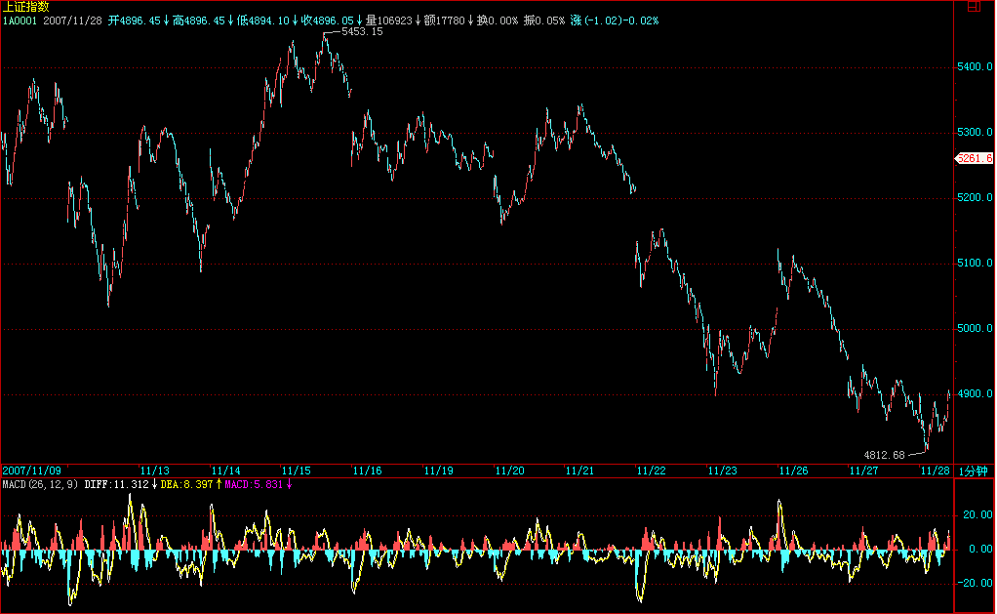This screenshot has width=997, height=614.
Task: Click the 5453.15 peak price annotation
Action: click(x=362, y=32)
